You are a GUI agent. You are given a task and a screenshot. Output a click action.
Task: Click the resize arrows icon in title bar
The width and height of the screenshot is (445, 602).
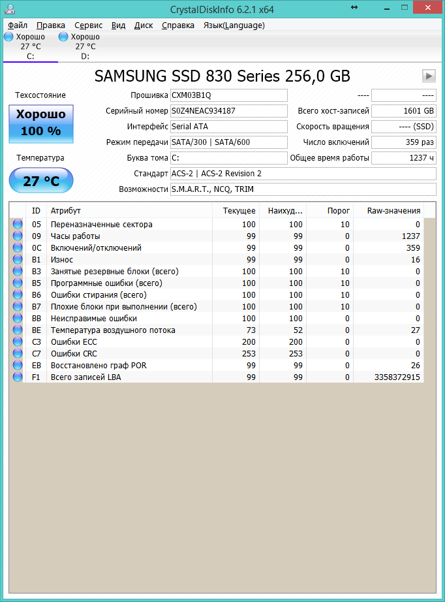tap(354, 7)
